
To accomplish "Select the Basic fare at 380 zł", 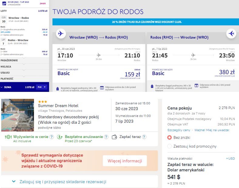I will click(x=193, y=72).
